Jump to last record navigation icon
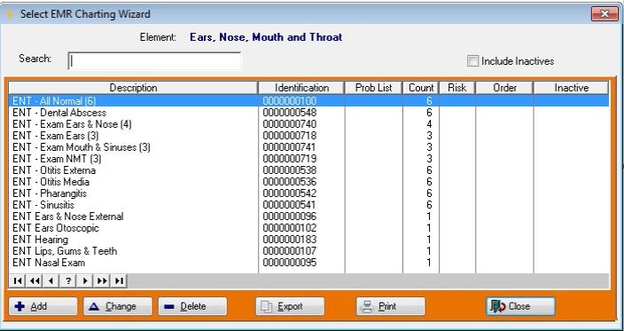The height and width of the screenshot is (331, 624). click(x=119, y=280)
